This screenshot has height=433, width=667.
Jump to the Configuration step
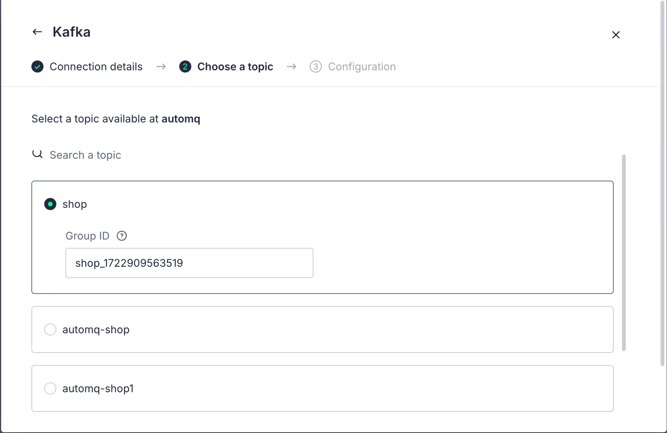pos(361,67)
